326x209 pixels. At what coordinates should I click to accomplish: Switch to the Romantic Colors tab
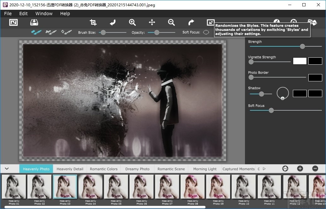pyautogui.click(x=103, y=169)
